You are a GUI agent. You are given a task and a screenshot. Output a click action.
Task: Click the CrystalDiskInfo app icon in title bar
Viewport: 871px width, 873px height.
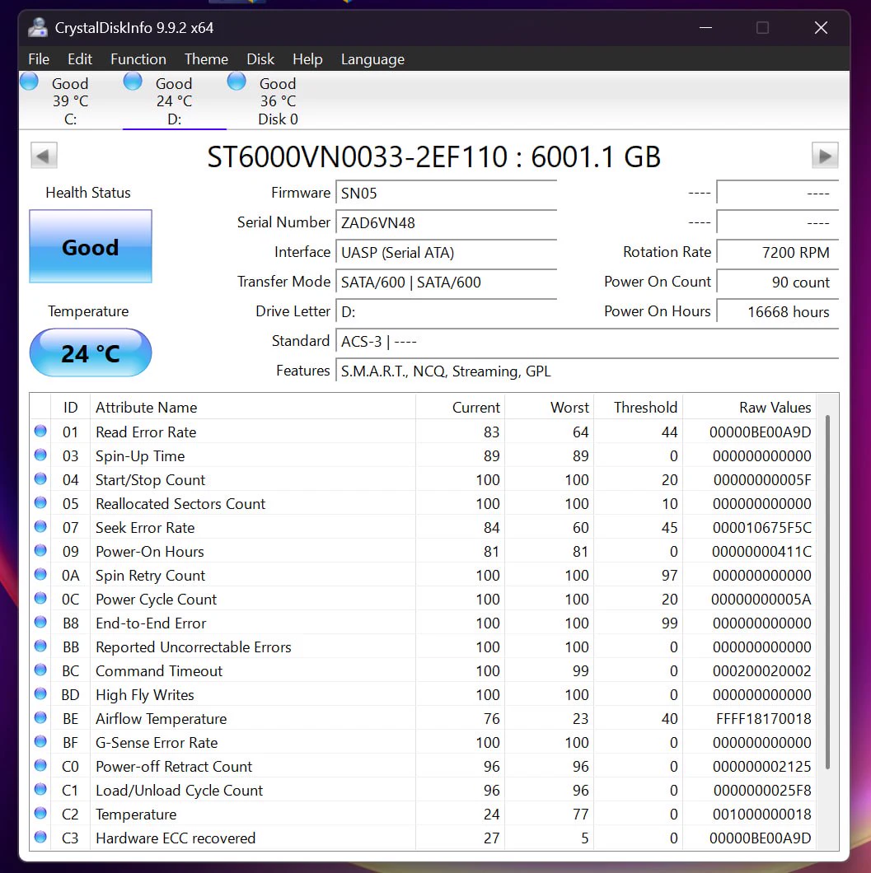(x=38, y=27)
